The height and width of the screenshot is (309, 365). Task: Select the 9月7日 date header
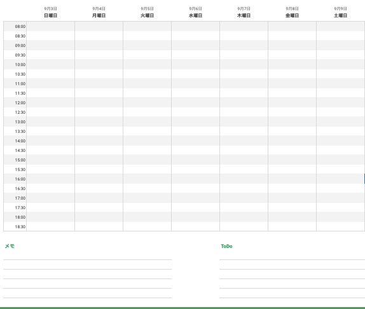[244, 9]
